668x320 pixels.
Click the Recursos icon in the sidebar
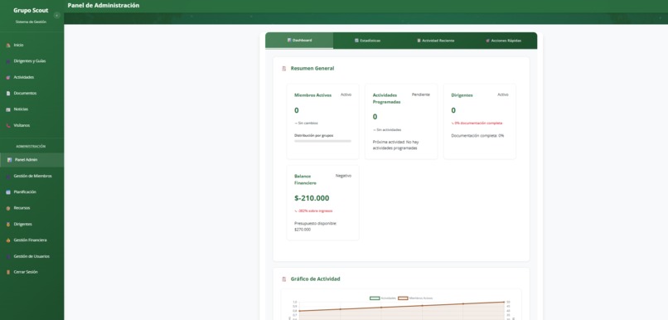(8, 208)
